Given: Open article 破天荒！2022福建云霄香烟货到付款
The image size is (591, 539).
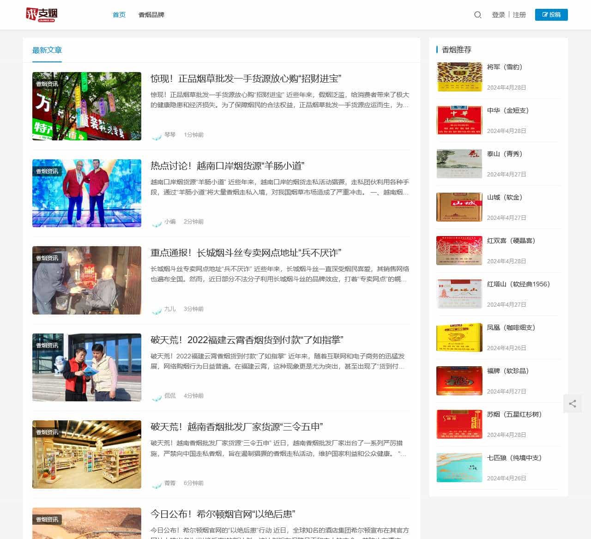Looking at the screenshot, I should tap(247, 340).
